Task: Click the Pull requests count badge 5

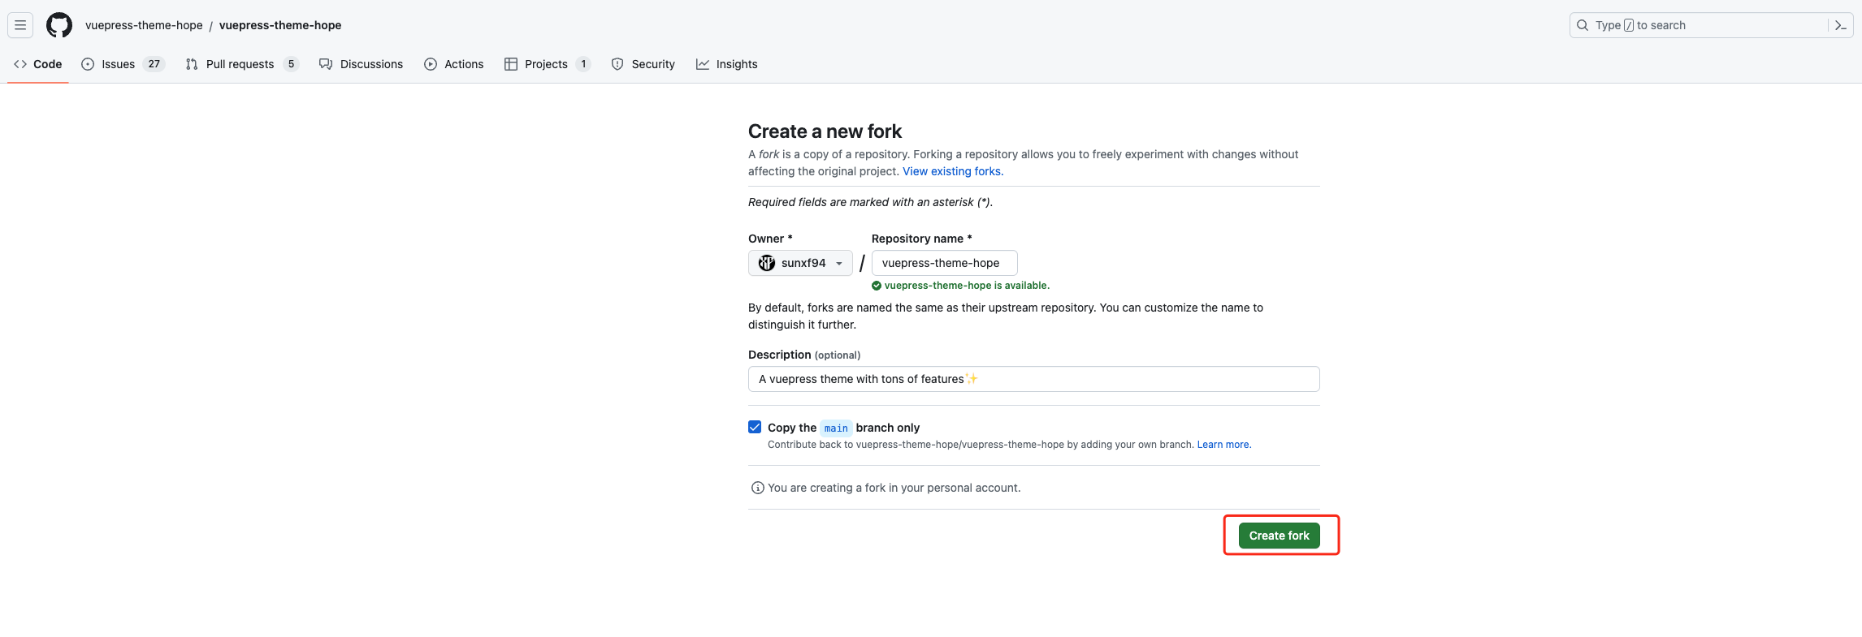Action: pyautogui.click(x=292, y=64)
